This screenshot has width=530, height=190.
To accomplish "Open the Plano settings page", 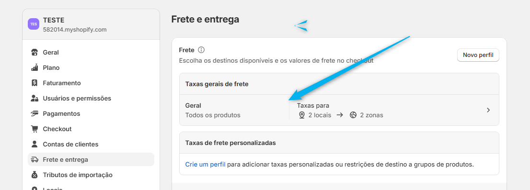I will [x=91, y=67].
